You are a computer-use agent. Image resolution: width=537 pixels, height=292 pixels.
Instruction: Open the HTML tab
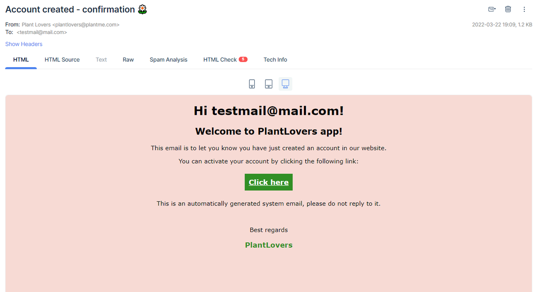click(21, 60)
